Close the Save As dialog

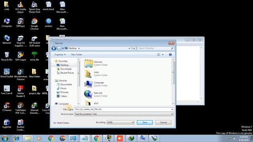(x=171, y=43)
